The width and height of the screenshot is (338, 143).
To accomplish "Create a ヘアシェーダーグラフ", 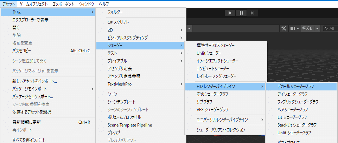I will coord(301,109).
